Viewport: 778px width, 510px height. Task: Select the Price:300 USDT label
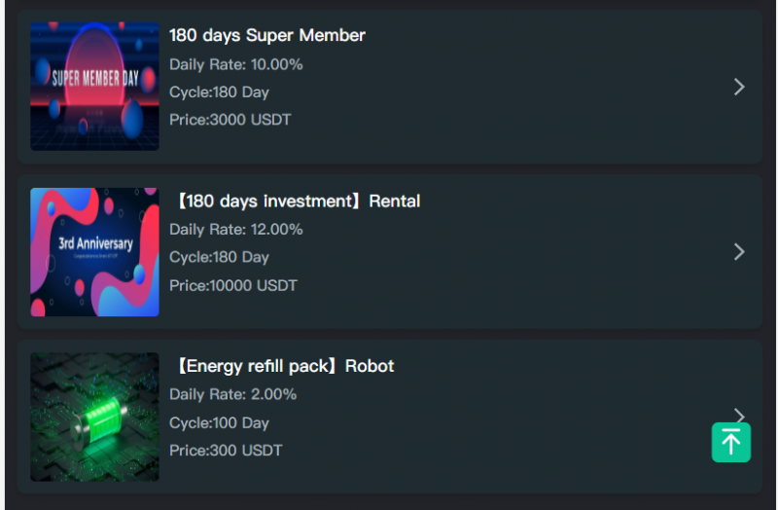point(226,452)
